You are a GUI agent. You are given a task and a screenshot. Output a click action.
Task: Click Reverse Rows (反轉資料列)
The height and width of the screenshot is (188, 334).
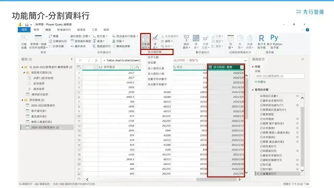point(58,41)
